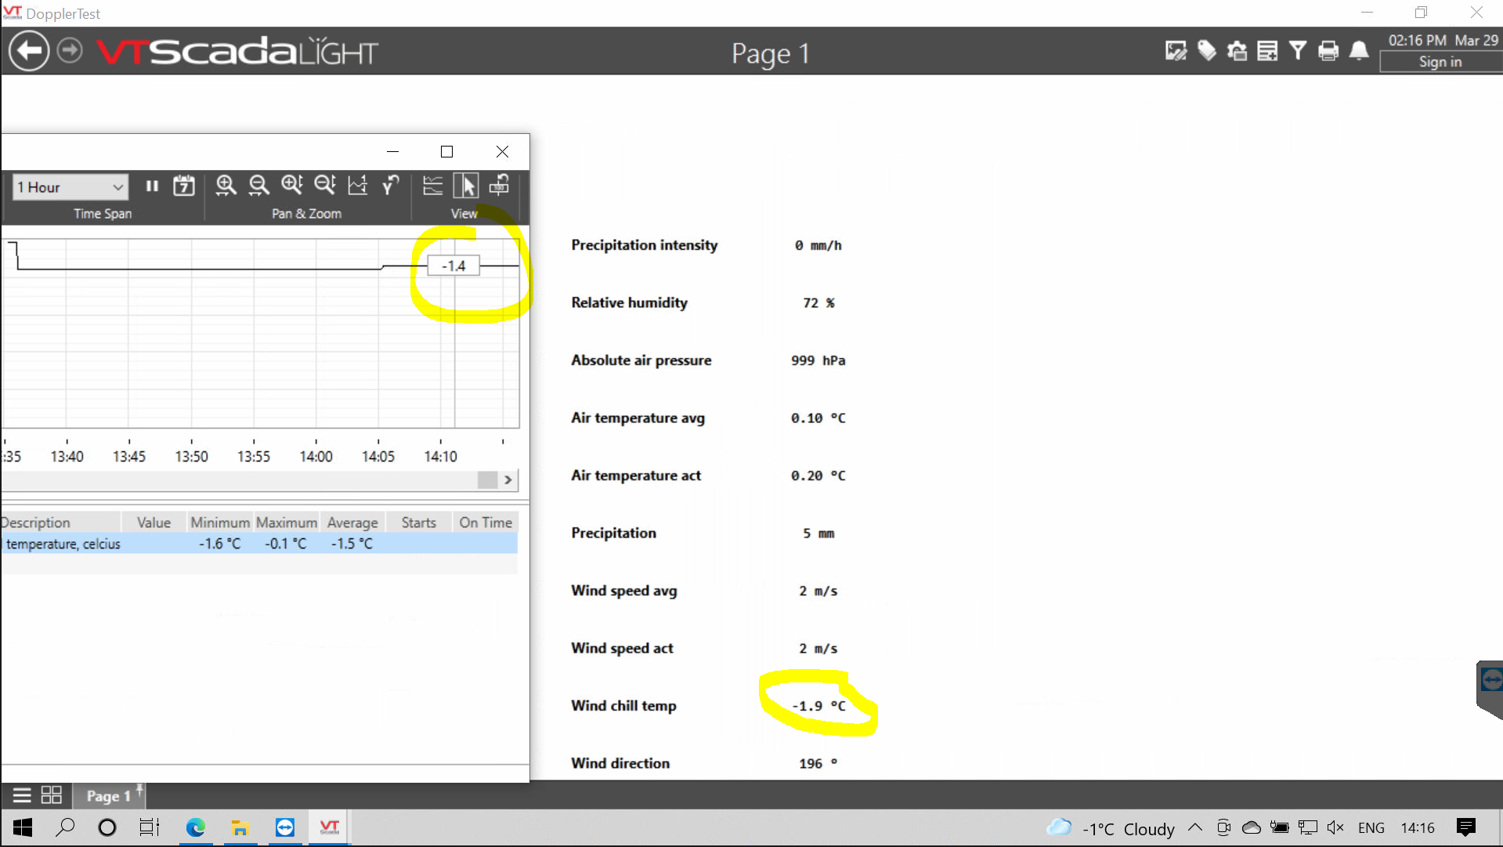Click the vertical zoom-out magnifier icon
The height and width of the screenshot is (847, 1503).
click(x=325, y=186)
